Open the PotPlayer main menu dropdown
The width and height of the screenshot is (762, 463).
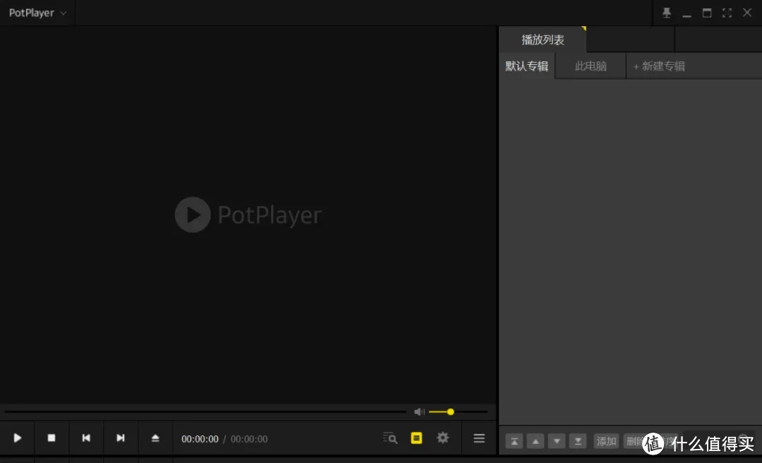click(37, 13)
